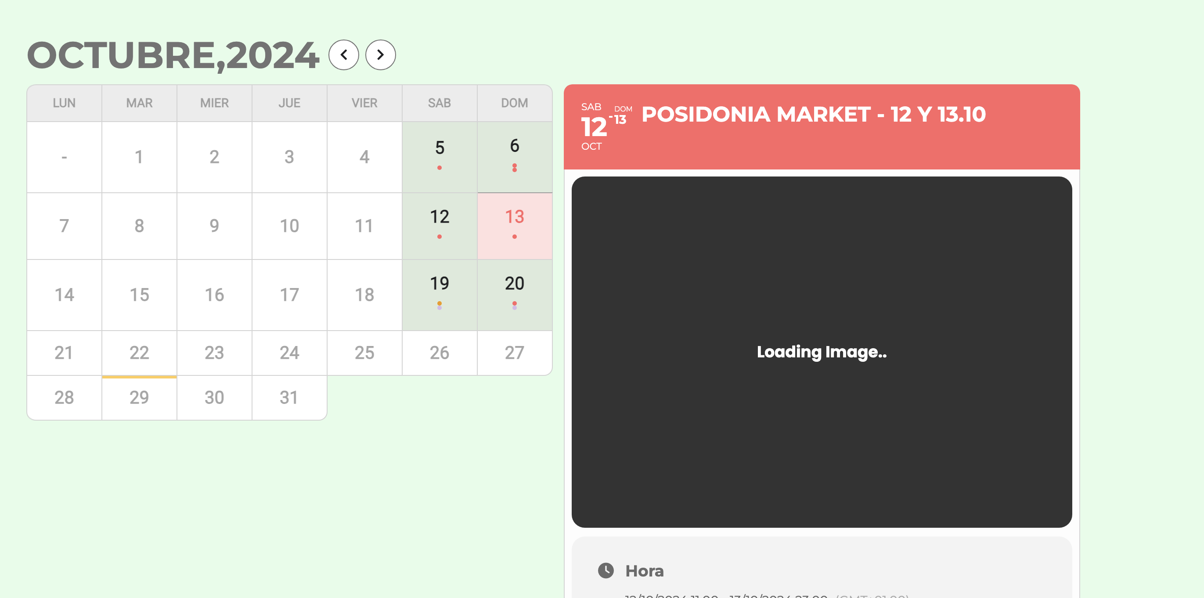This screenshot has width=1204, height=598.
Task: Select today, Tuesday 29
Action: [x=139, y=398]
